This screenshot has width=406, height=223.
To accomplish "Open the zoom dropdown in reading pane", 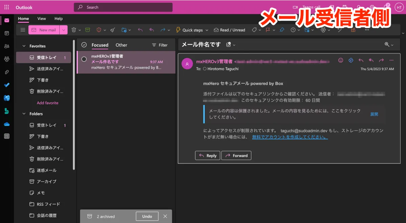I will pos(389,45).
